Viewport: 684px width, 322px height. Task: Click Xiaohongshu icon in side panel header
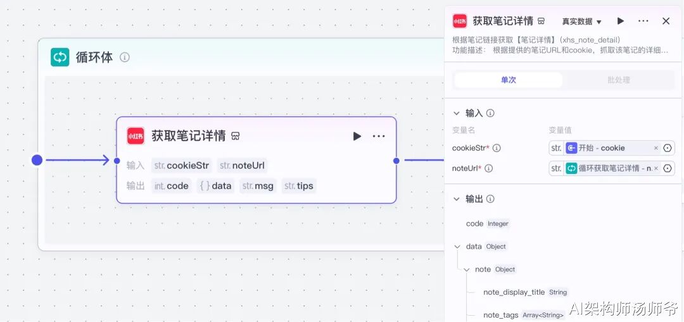460,21
